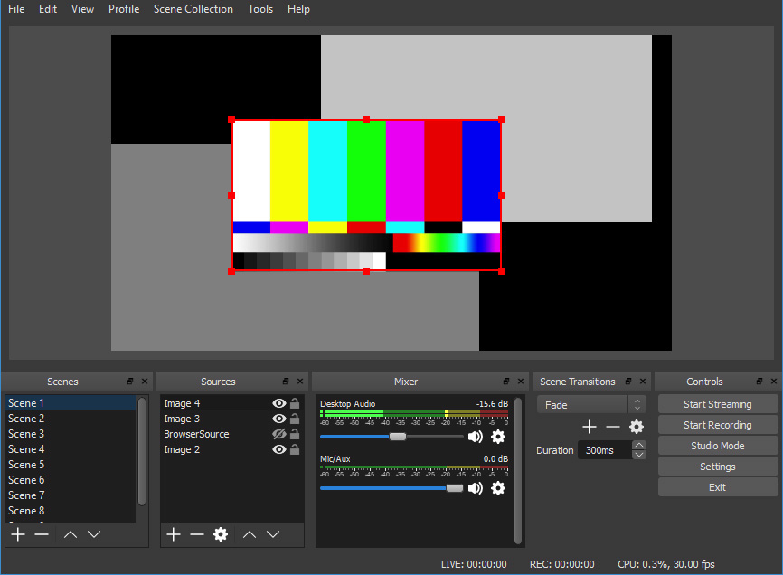The width and height of the screenshot is (783, 575).
Task: Open Desktop Audio settings gear
Action: 498,437
